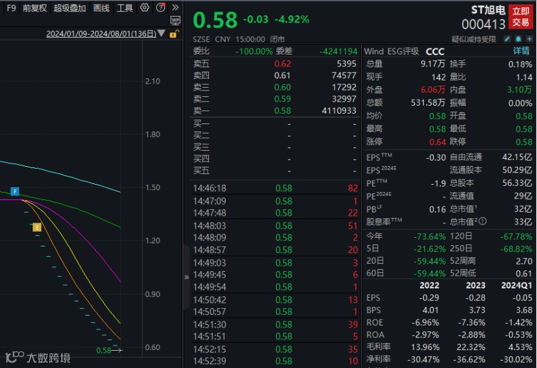Click the 卖四 volume 74577

point(344,75)
